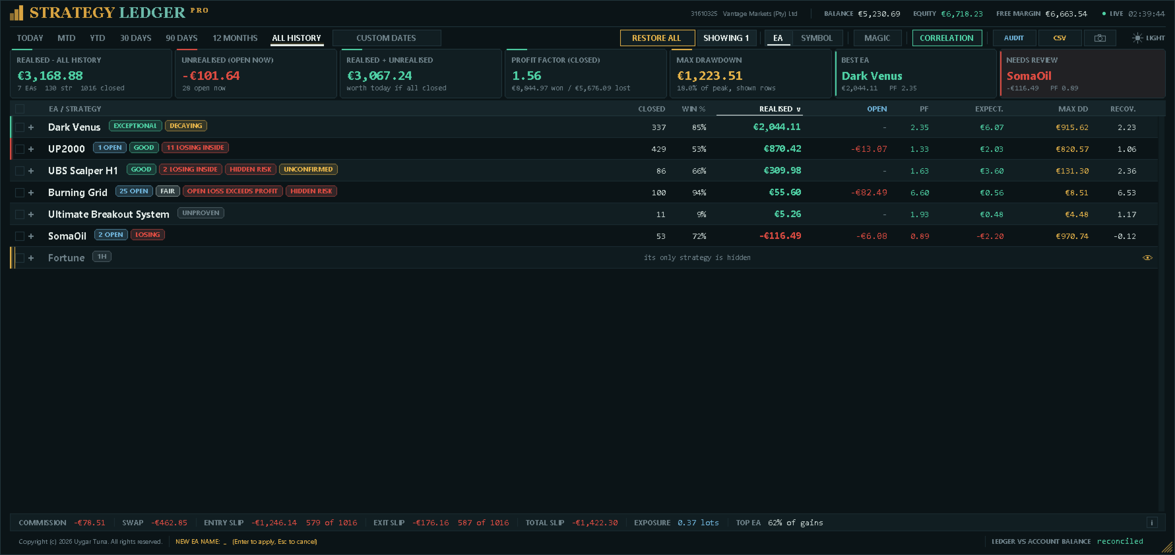The height and width of the screenshot is (555, 1175).
Task: Unhide Fortune strategy with eye icon
Action: coord(1147,258)
